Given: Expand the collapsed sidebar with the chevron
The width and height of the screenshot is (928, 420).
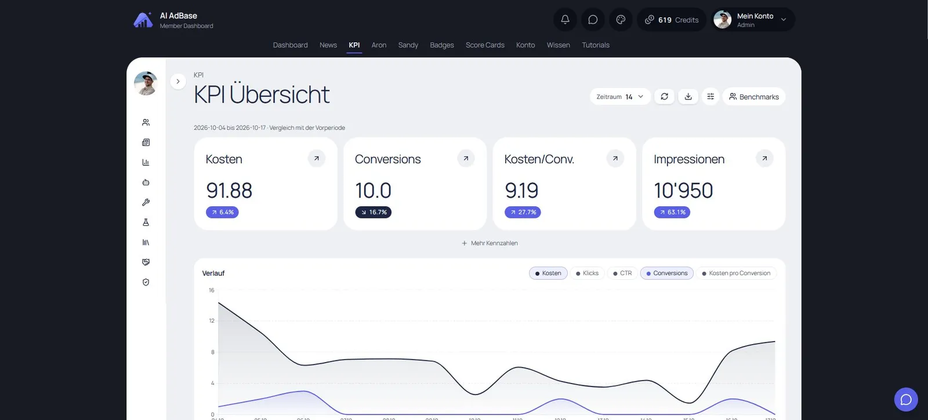Looking at the screenshot, I should 178,82.
